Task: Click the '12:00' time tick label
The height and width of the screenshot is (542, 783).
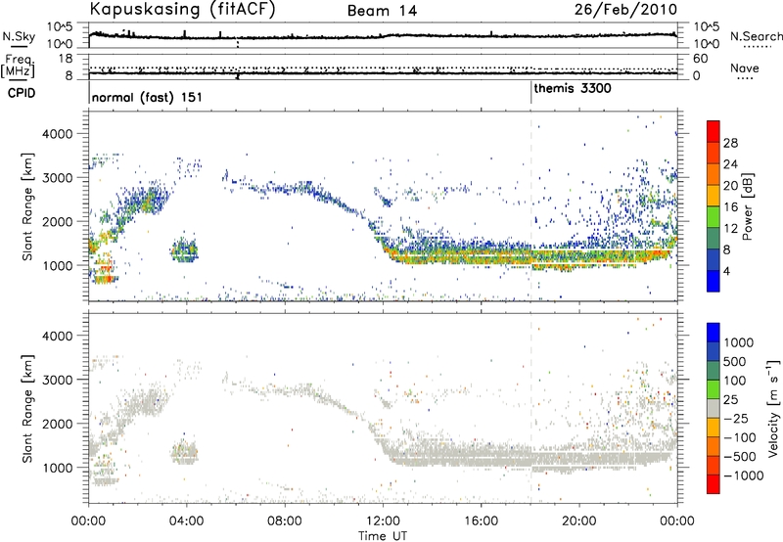Action: click(383, 521)
